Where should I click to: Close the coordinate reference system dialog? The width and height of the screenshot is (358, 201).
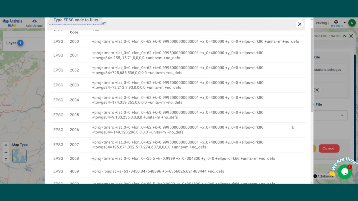coord(300,24)
